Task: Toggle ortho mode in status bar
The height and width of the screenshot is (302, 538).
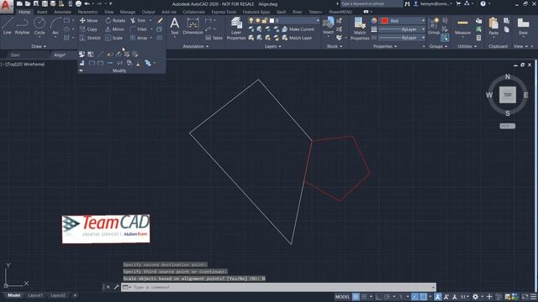Action: tap(378, 297)
